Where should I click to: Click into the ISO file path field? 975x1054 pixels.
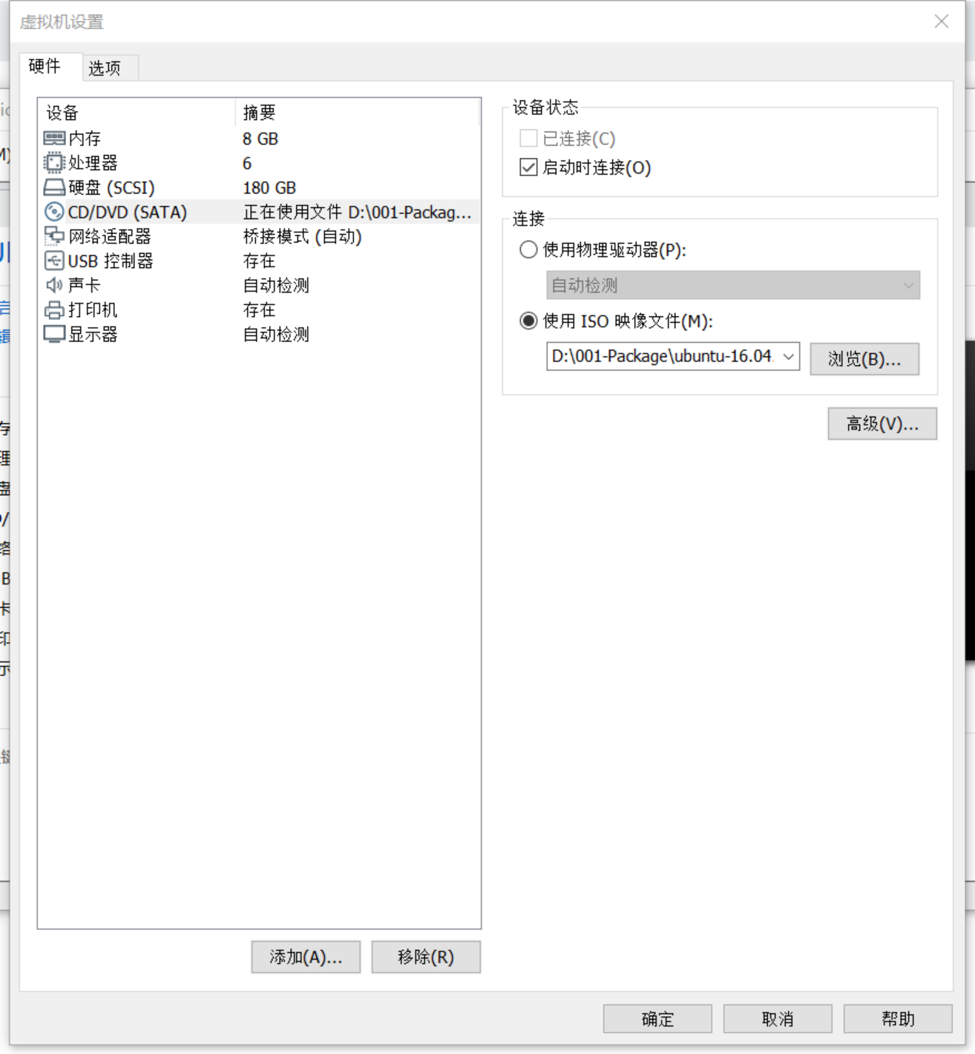[x=663, y=356]
